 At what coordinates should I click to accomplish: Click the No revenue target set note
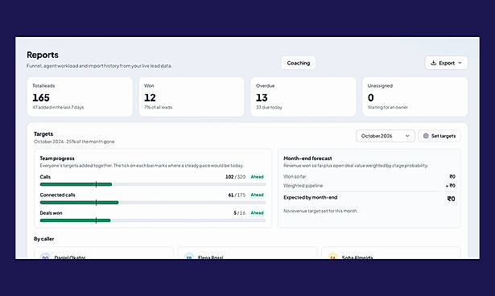pyautogui.click(x=320, y=211)
